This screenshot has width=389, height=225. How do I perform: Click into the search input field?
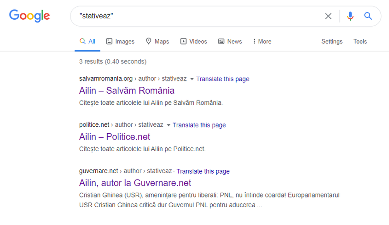[198, 16]
